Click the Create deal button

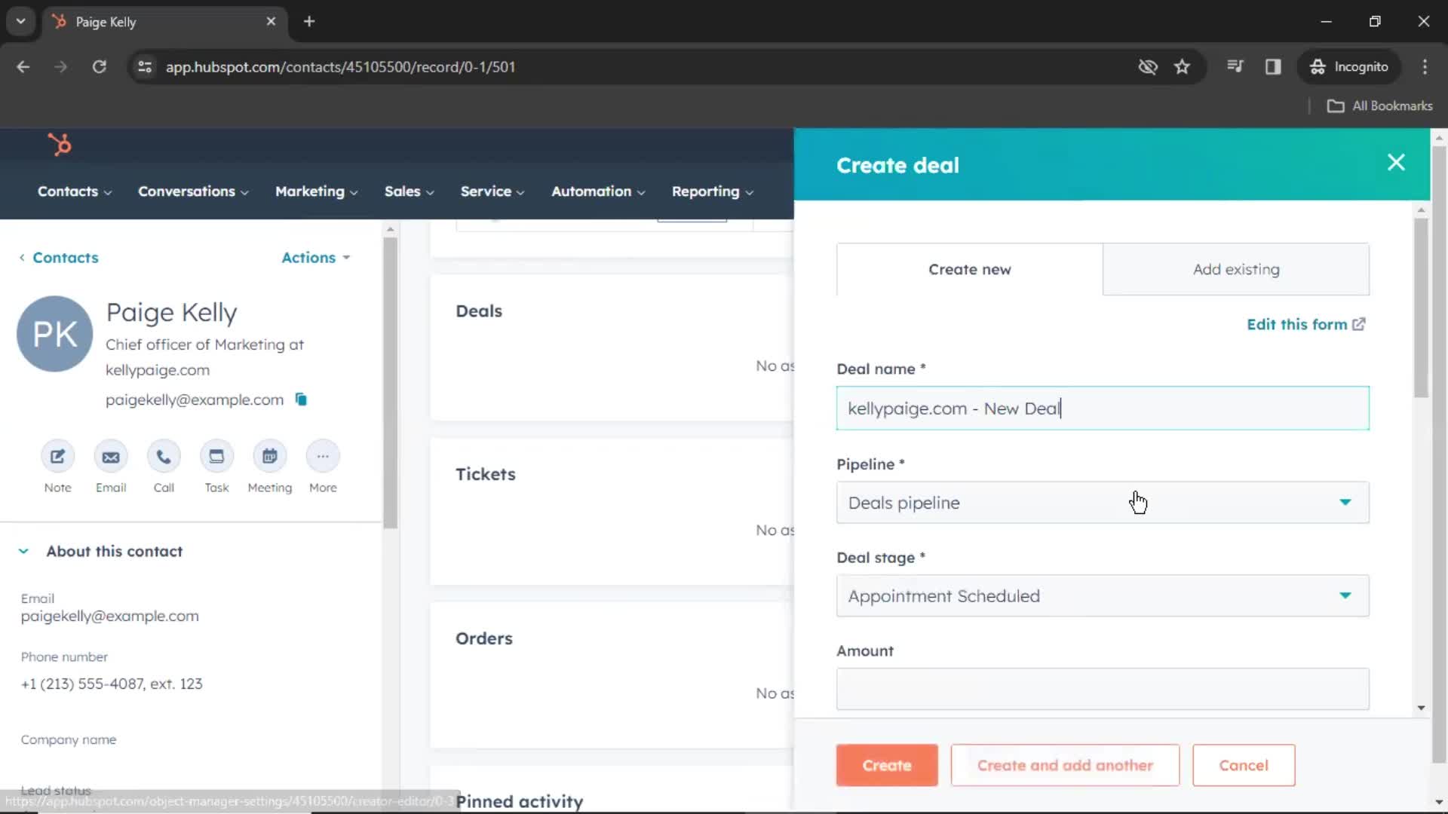[887, 765]
